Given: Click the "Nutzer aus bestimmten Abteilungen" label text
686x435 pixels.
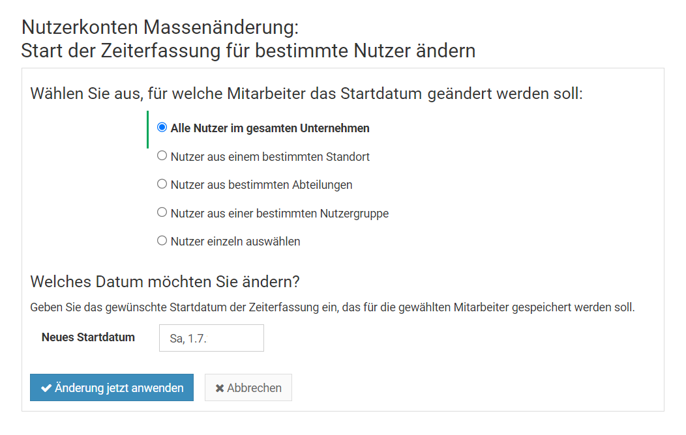Looking at the screenshot, I should click(x=261, y=185).
